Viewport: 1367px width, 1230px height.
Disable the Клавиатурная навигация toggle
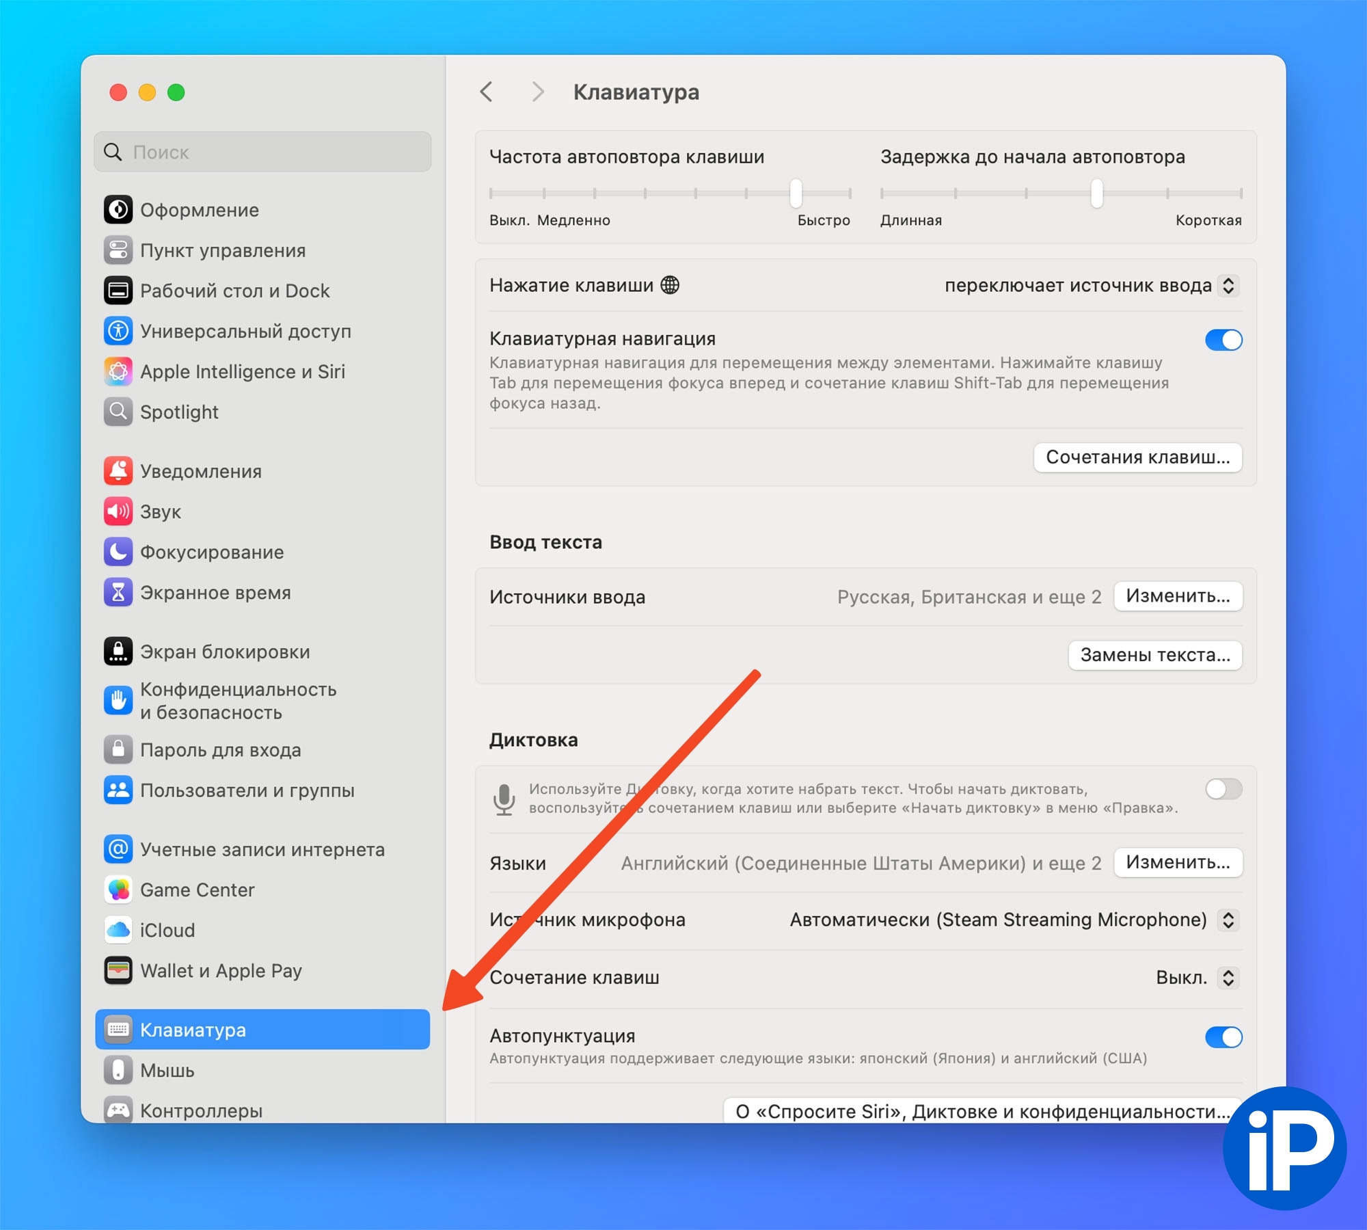click(1223, 340)
